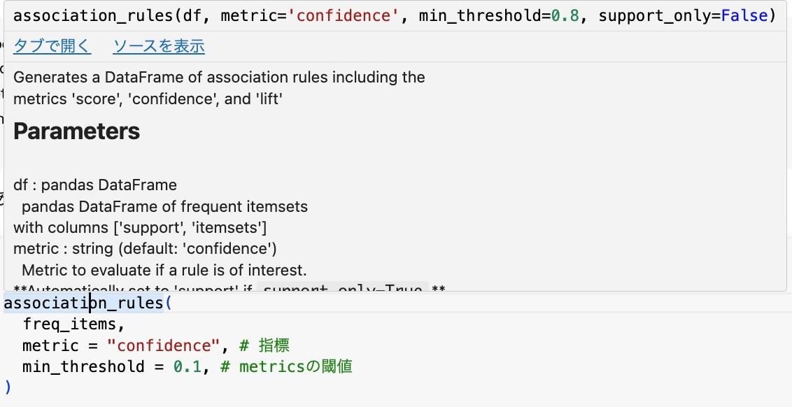
Task: Click the "with columns ['support', 'itemsets']" line
Action: pyautogui.click(x=140, y=227)
